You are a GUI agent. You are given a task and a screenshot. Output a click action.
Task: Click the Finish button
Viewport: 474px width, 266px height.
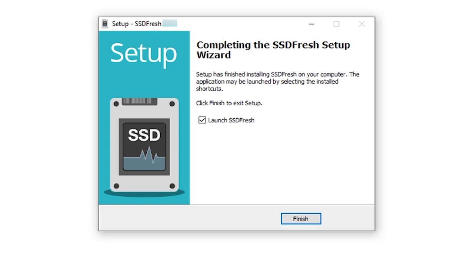(x=301, y=219)
